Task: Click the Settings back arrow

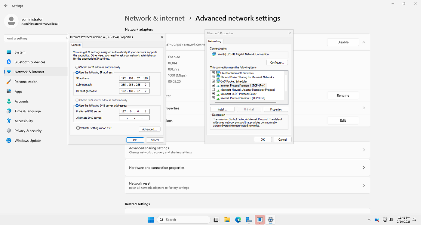Action: [6, 6]
